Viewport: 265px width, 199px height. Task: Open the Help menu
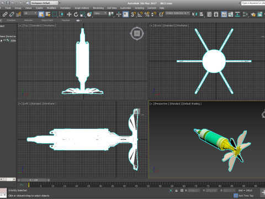[162, 8]
